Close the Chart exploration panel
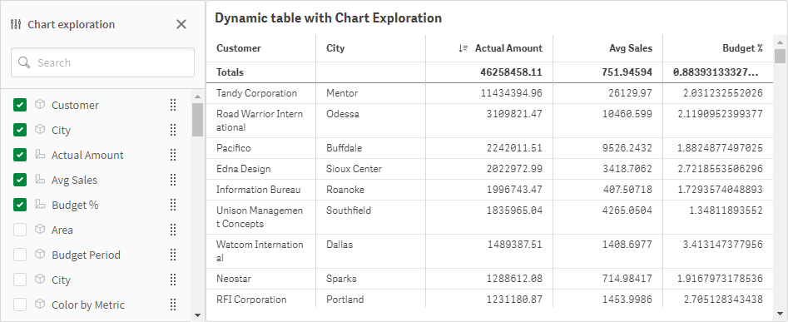The image size is (788, 322). click(181, 24)
